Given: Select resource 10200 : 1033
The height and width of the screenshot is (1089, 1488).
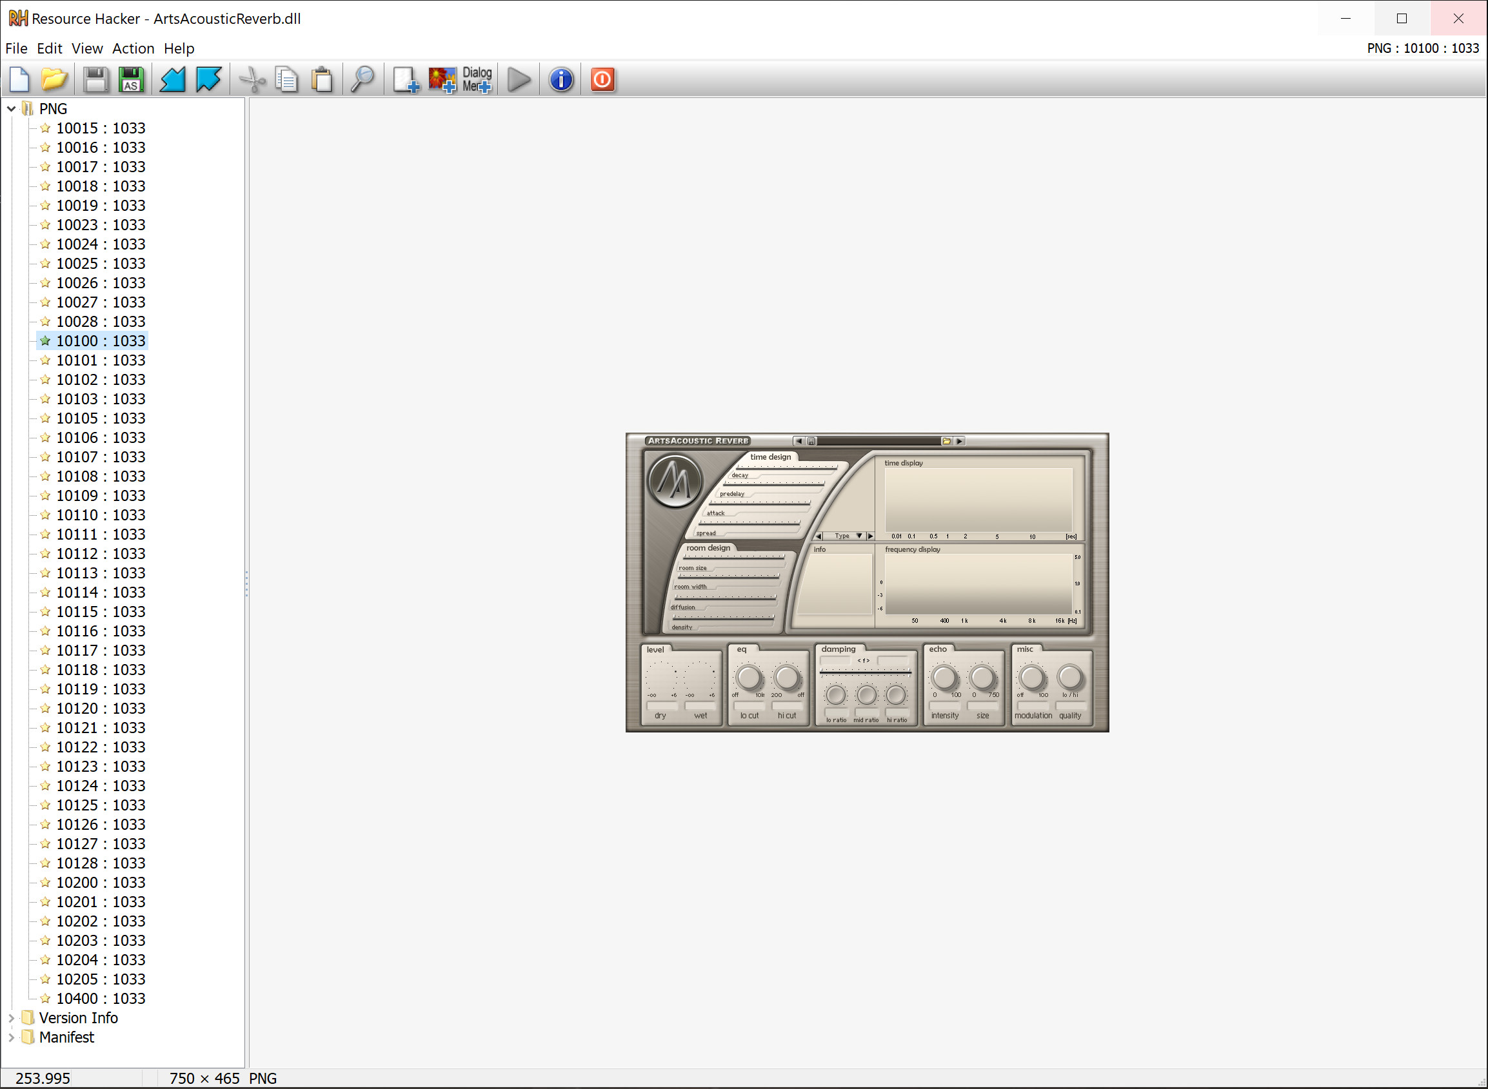Looking at the screenshot, I should coord(100,882).
